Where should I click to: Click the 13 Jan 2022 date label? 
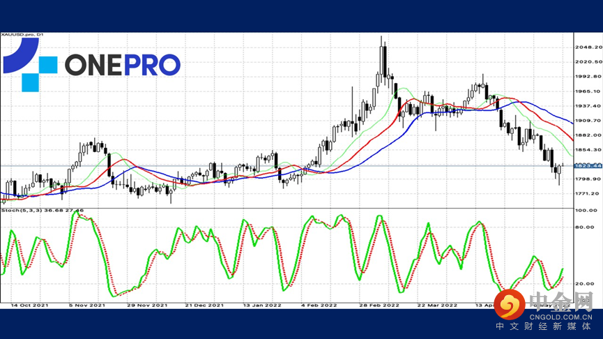(x=262, y=305)
